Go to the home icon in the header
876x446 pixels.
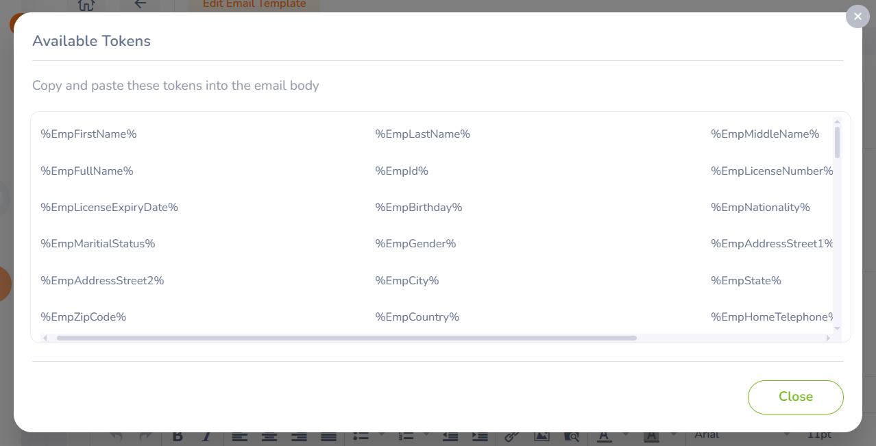pyautogui.click(x=86, y=5)
